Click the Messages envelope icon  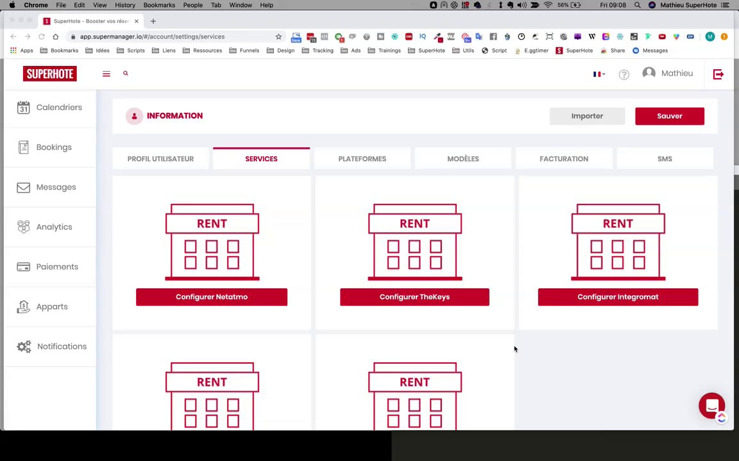click(23, 187)
